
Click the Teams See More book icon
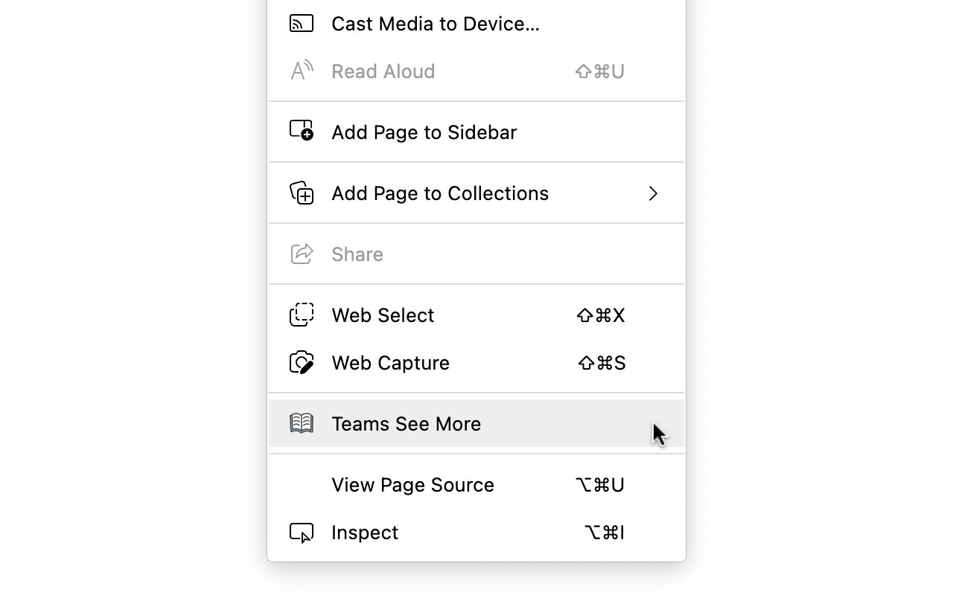coord(302,423)
